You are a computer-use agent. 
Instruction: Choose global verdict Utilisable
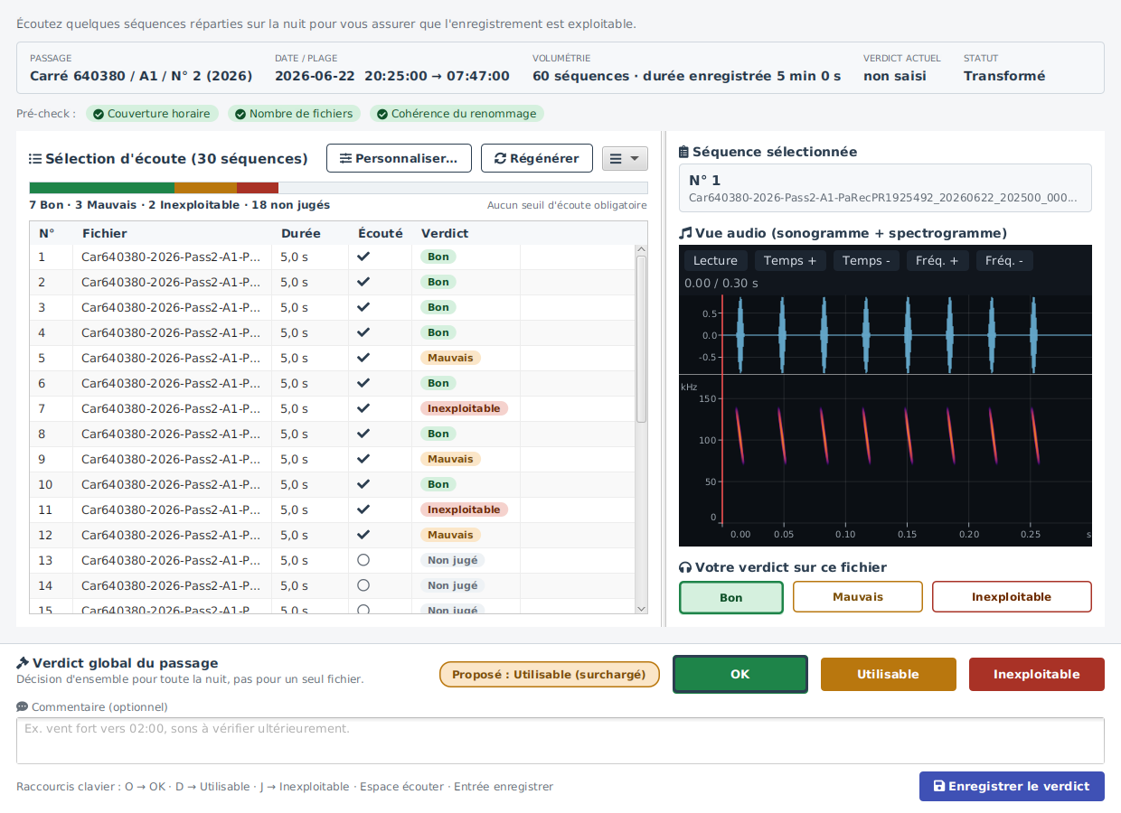pyautogui.click(x=888, y=675)
